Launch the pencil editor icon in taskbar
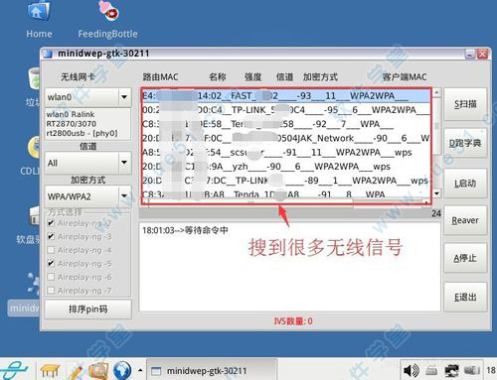Image resolution: width=497 pixels, height=380 pixels. click(x=75, y=371)
